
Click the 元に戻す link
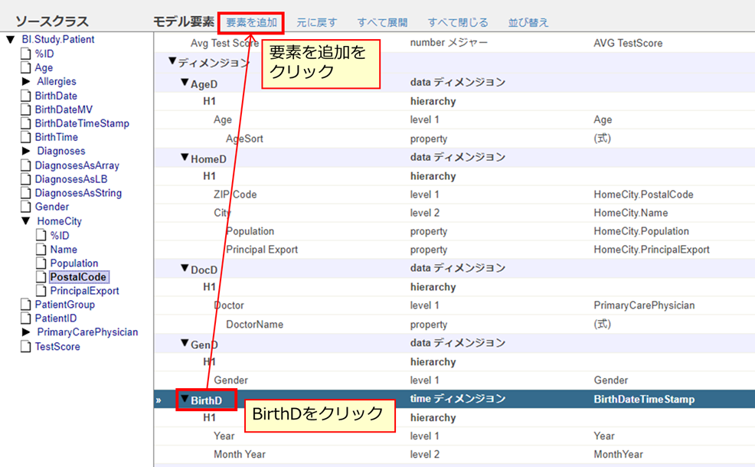[x=316, y=22]
